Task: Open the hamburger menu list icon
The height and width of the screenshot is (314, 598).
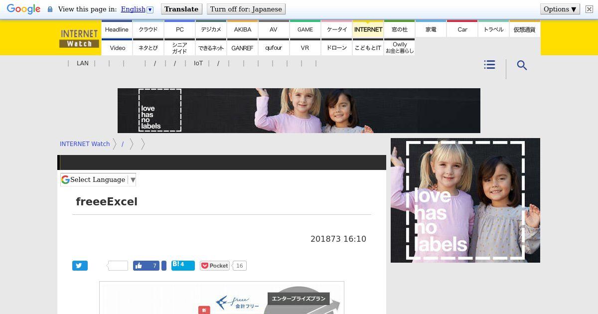Action: pos(489,65)
